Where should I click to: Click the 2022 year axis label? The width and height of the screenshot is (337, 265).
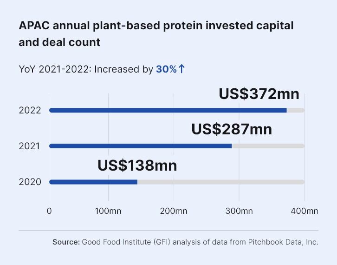click(x=30, y=111)
